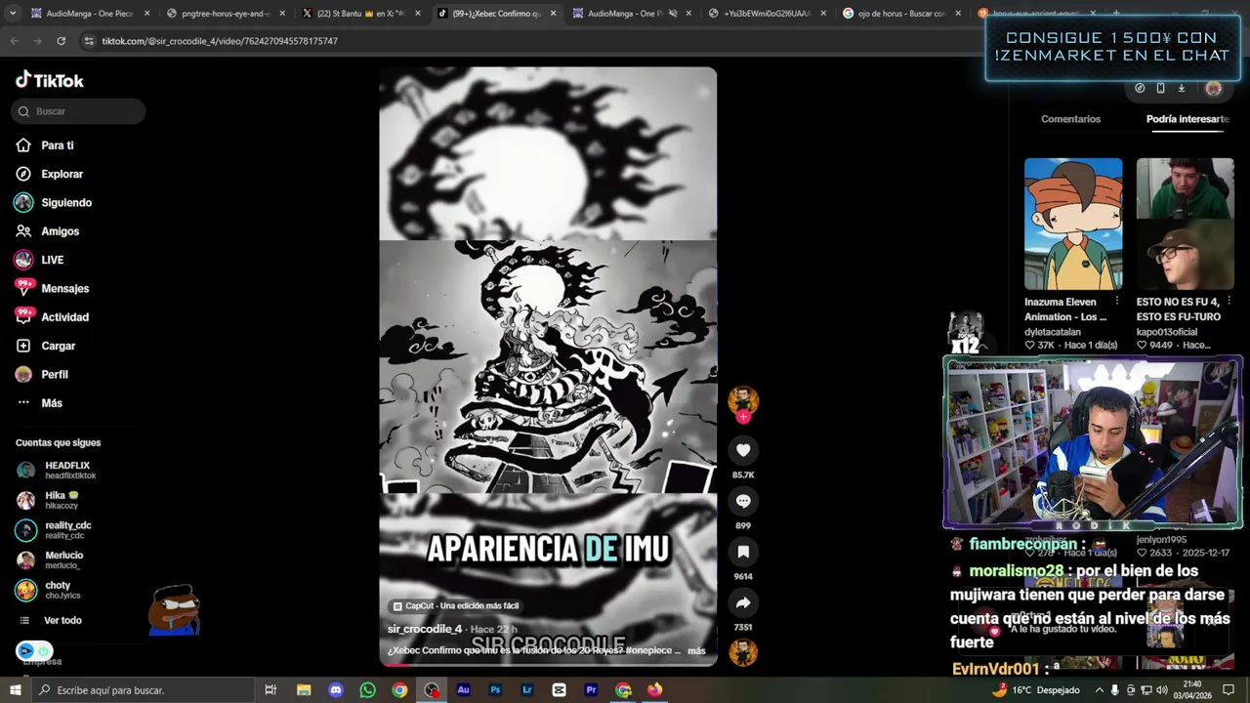Open the reality_cdc followed account
1250x703 pixels.
coord(54,530)
